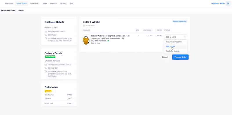The height and width of the screenshot is (115, 232).
Task: Click the customer phone icon beside 985673222
Action: coord(46,35)
